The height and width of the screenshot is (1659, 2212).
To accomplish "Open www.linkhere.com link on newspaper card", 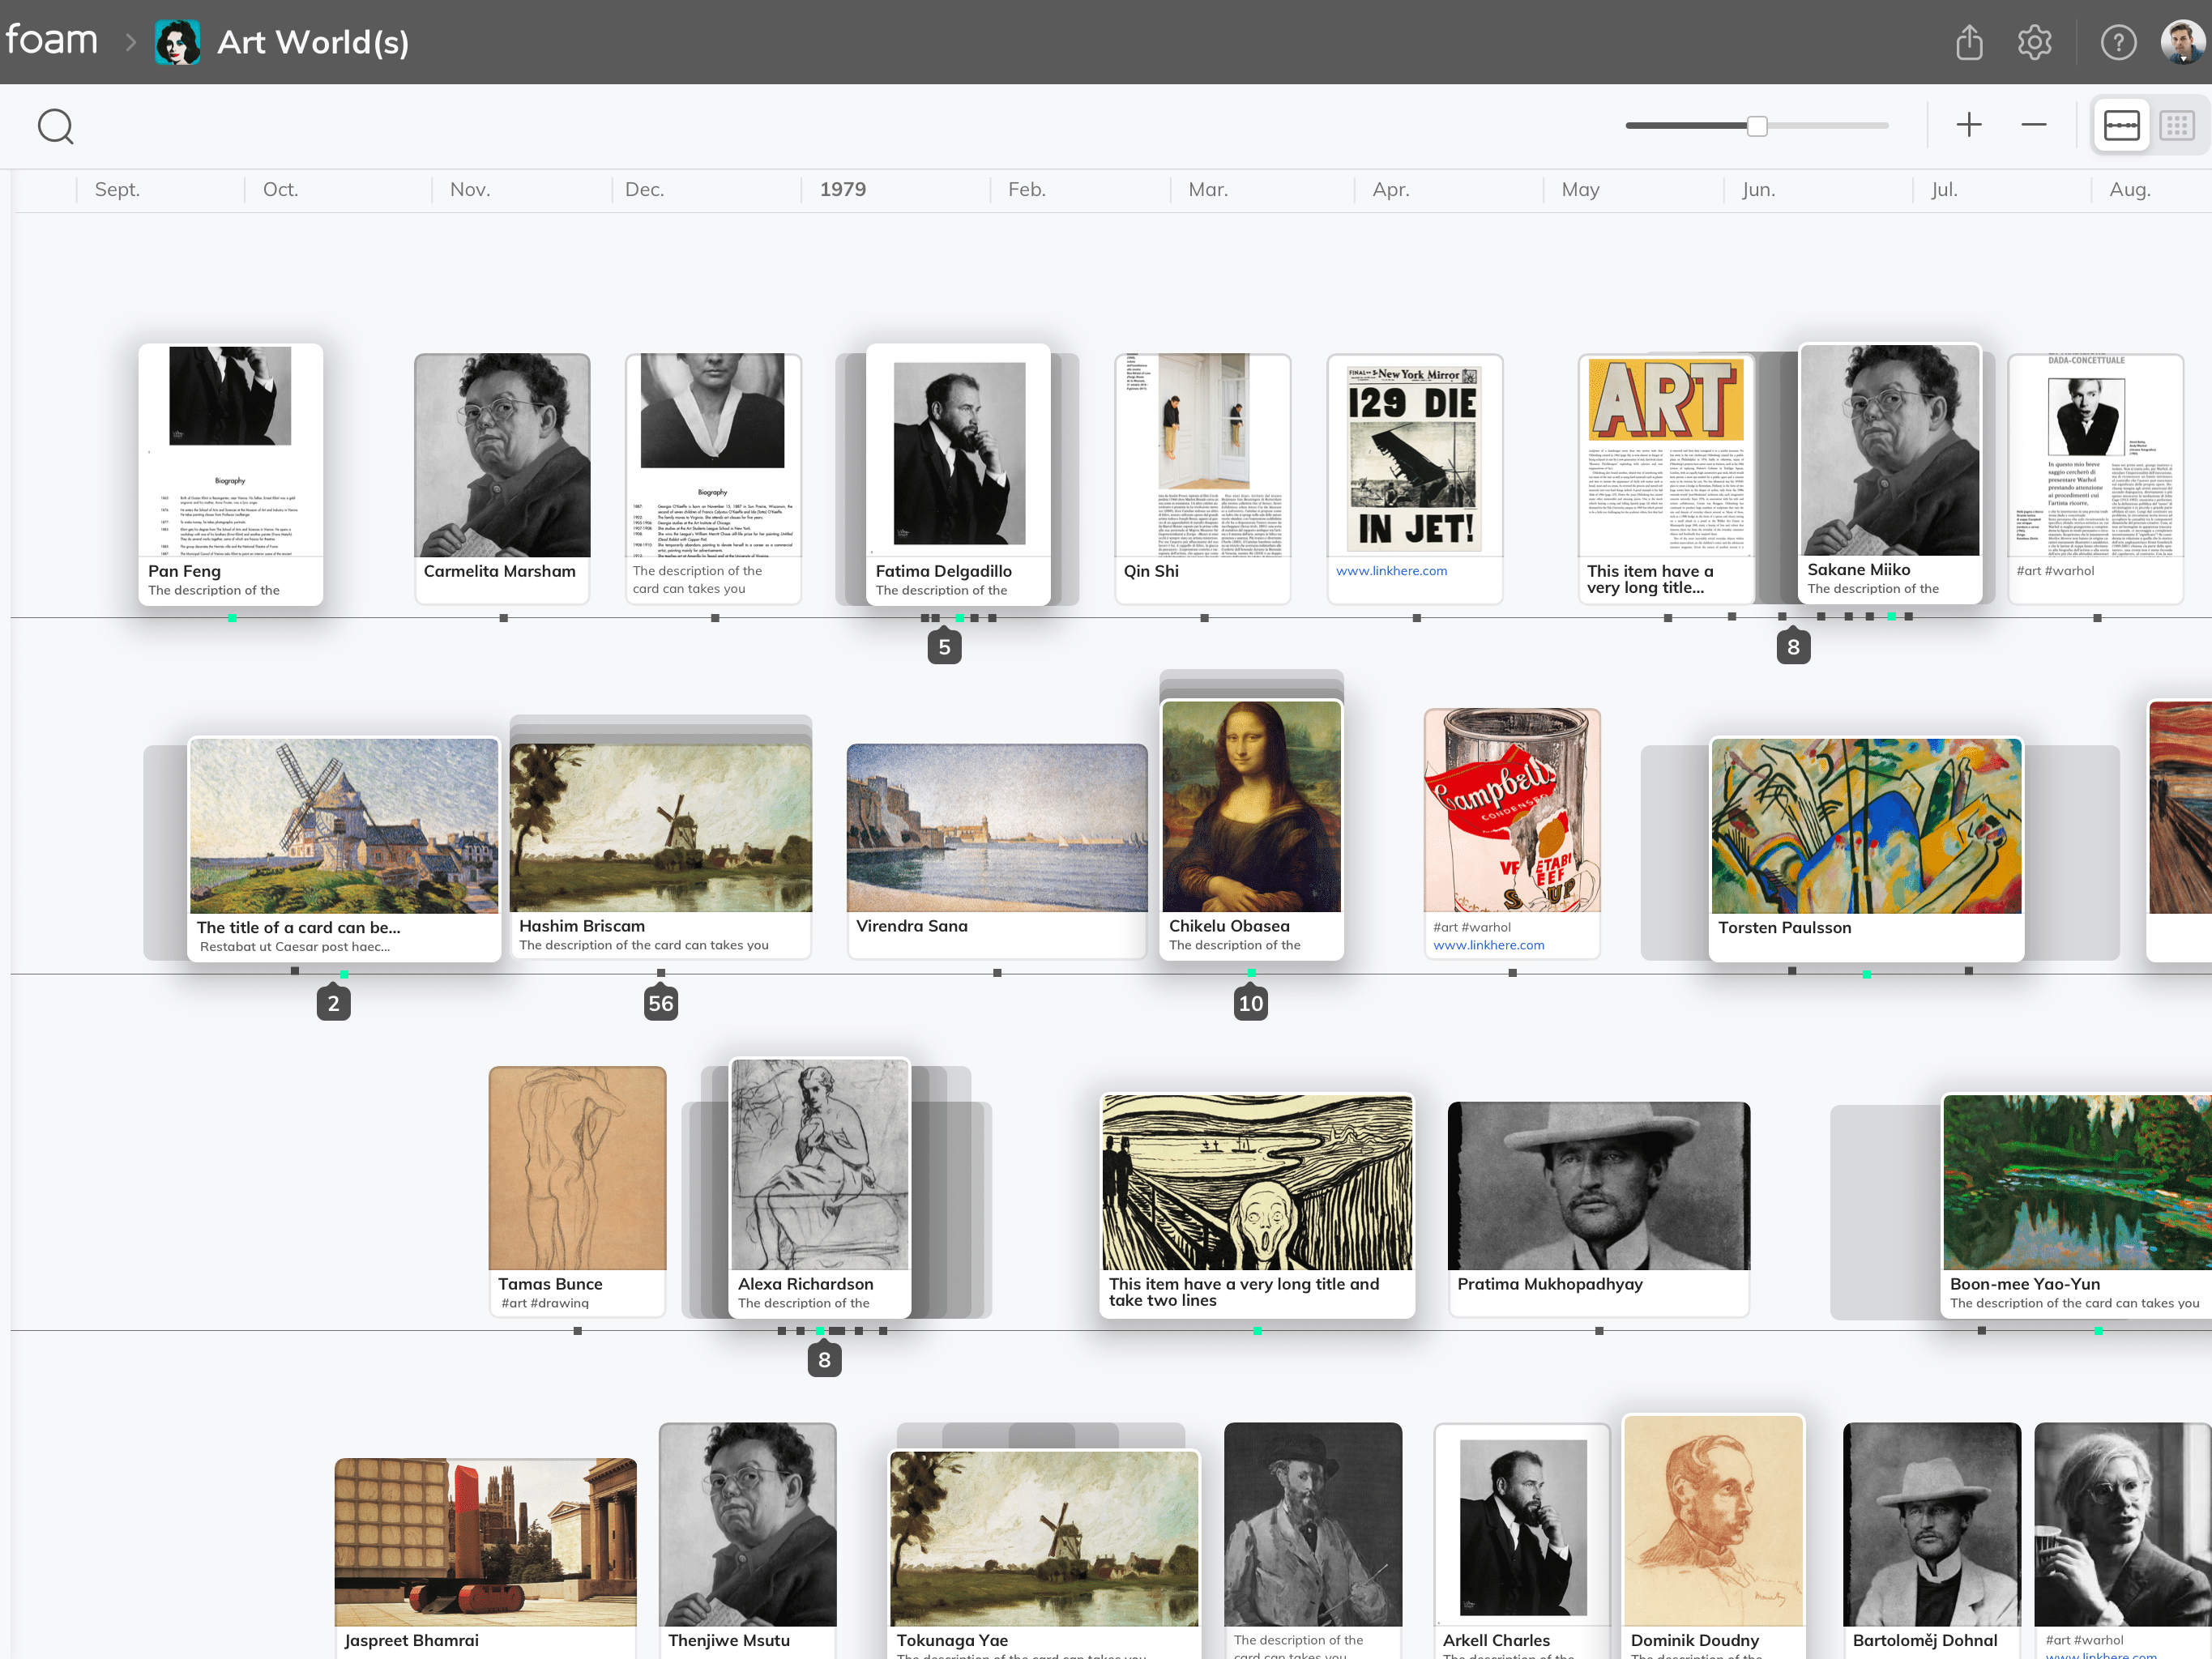I will point(1391,571).
